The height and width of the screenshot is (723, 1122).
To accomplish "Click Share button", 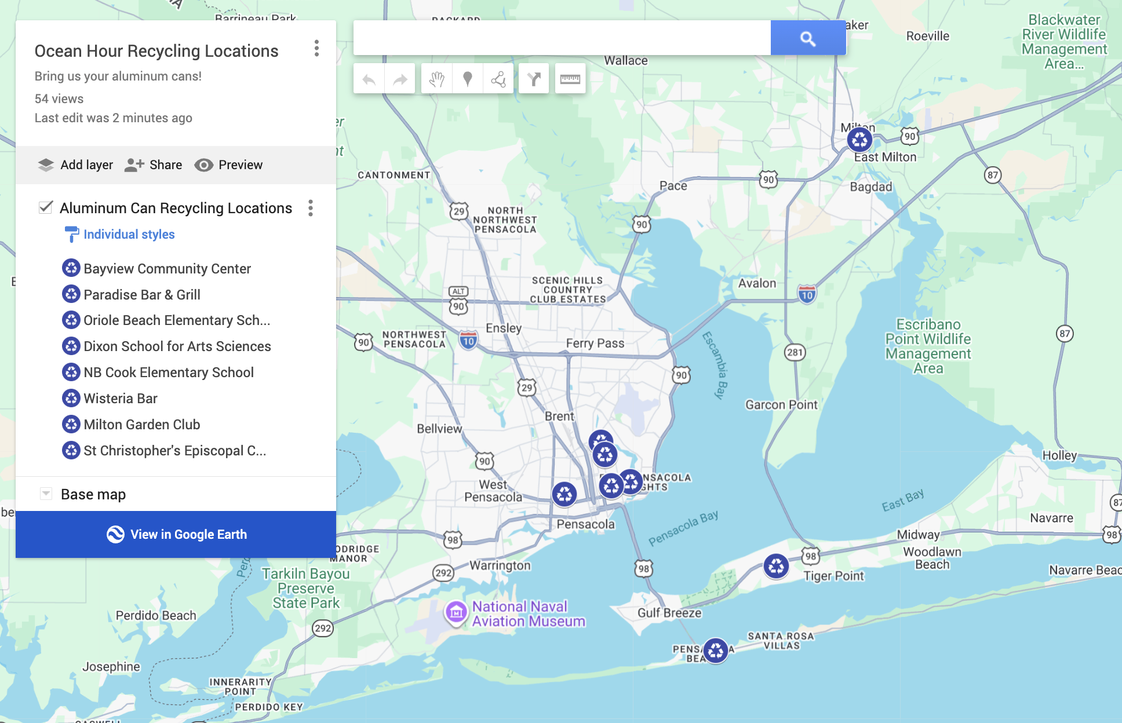I will (x=154, y=165).
